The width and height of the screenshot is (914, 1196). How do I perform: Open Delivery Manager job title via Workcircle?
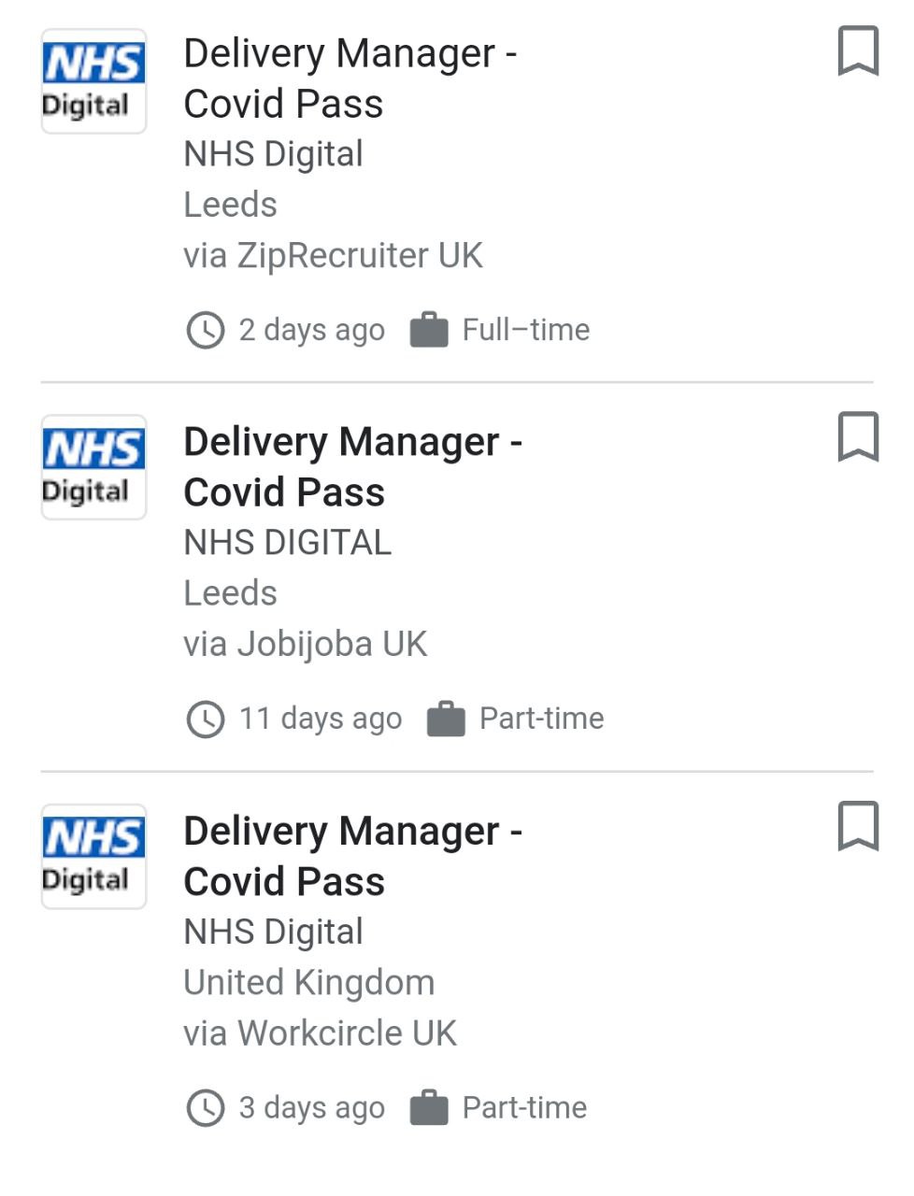pos(352,856)
